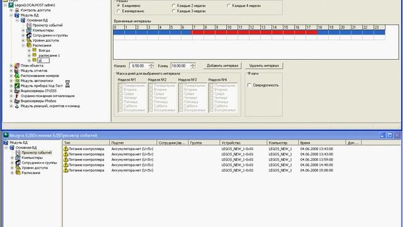
Task: Click the Начало time spinner arrows
Action: coord(151,66)
